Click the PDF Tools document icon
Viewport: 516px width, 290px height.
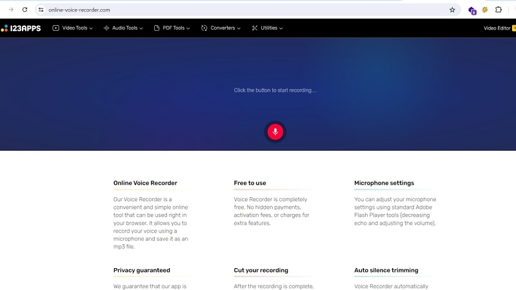(157, 28)
